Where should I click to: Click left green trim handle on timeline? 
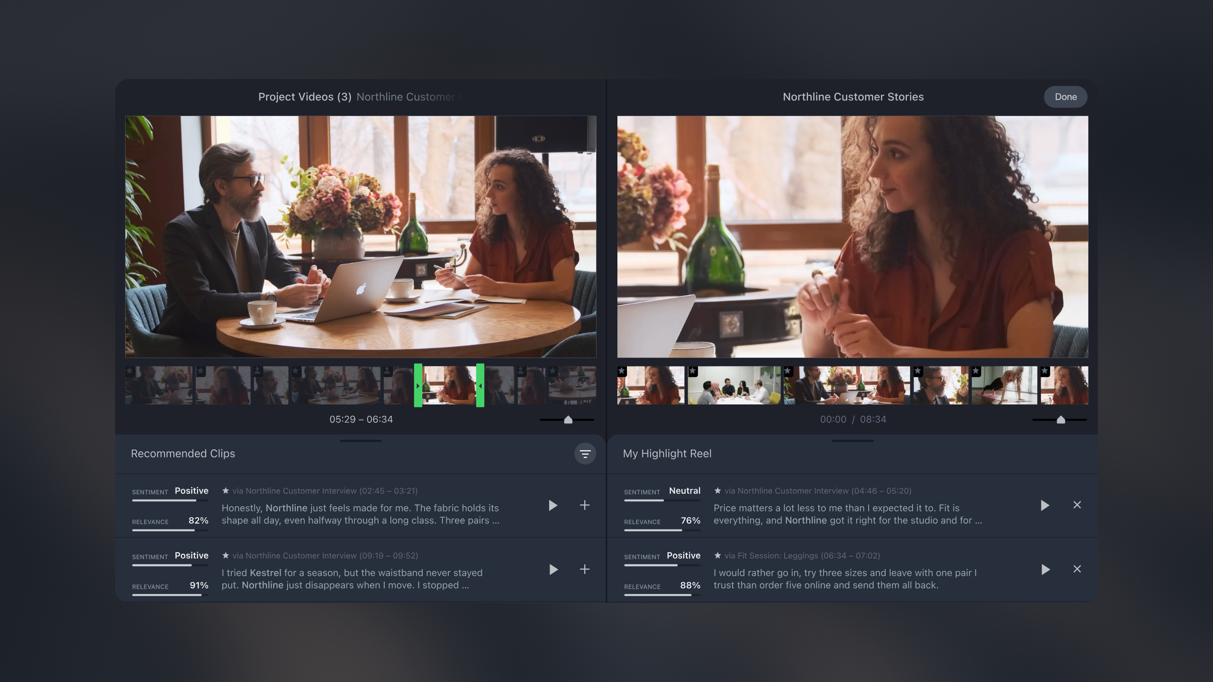[x=418, y=386]
